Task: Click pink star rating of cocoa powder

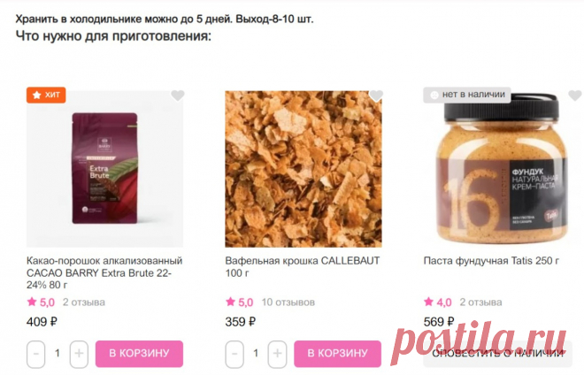Action: coord(41,302)
